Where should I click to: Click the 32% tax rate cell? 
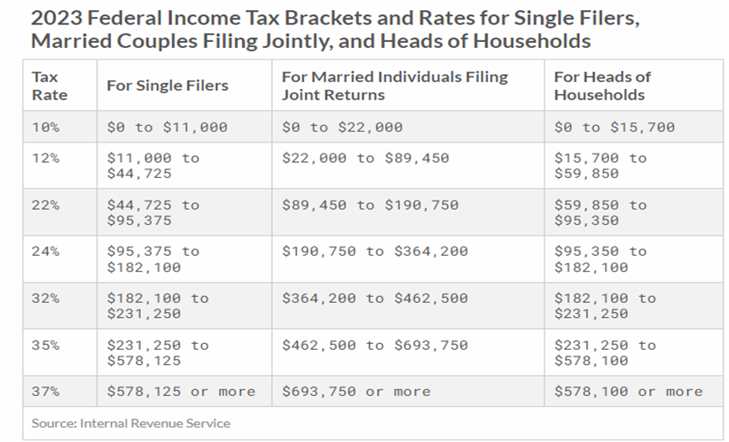pos(45,298)
